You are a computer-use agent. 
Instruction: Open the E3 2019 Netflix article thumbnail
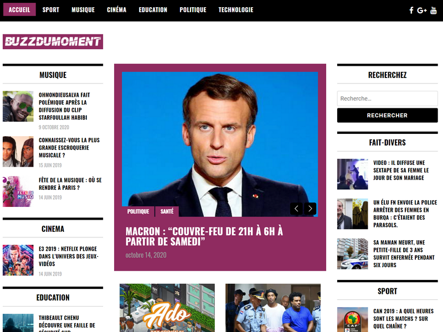click(x=18, y=260)
